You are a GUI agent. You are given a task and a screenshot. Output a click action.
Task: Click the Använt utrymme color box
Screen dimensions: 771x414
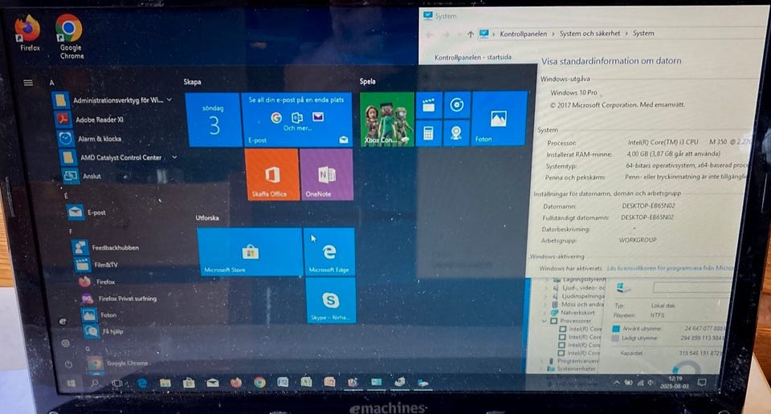[616, 328]
